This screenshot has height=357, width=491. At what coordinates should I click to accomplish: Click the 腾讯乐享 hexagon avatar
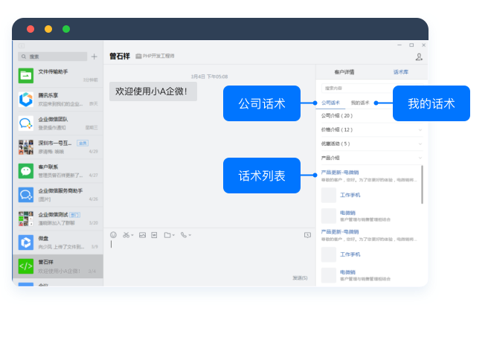tap(26, 100)
